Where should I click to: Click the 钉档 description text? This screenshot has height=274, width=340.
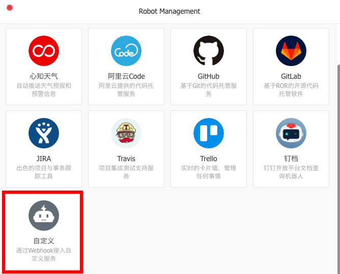coord(291,172)
